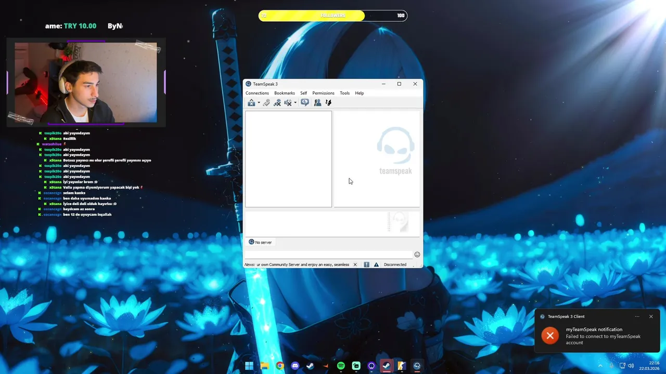Click the purple circle taskbar app icon
This screenshot has height=374, width=666.
371,366
